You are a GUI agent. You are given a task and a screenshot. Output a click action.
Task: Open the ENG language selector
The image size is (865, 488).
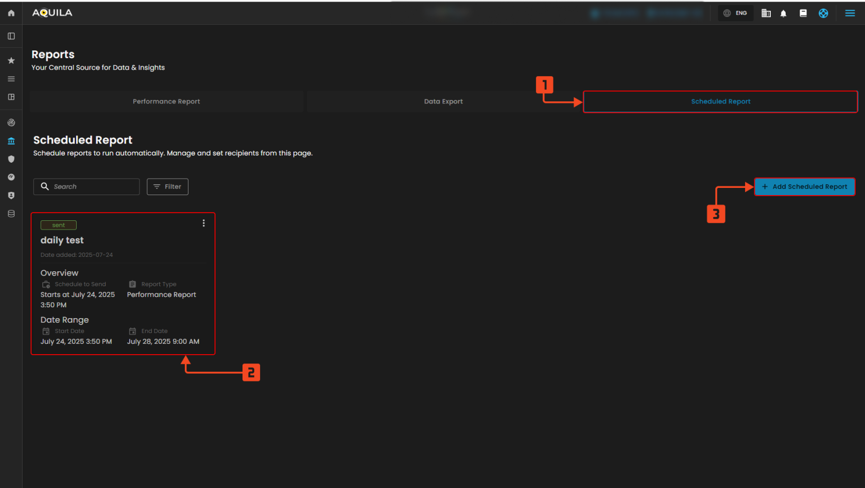735,13
